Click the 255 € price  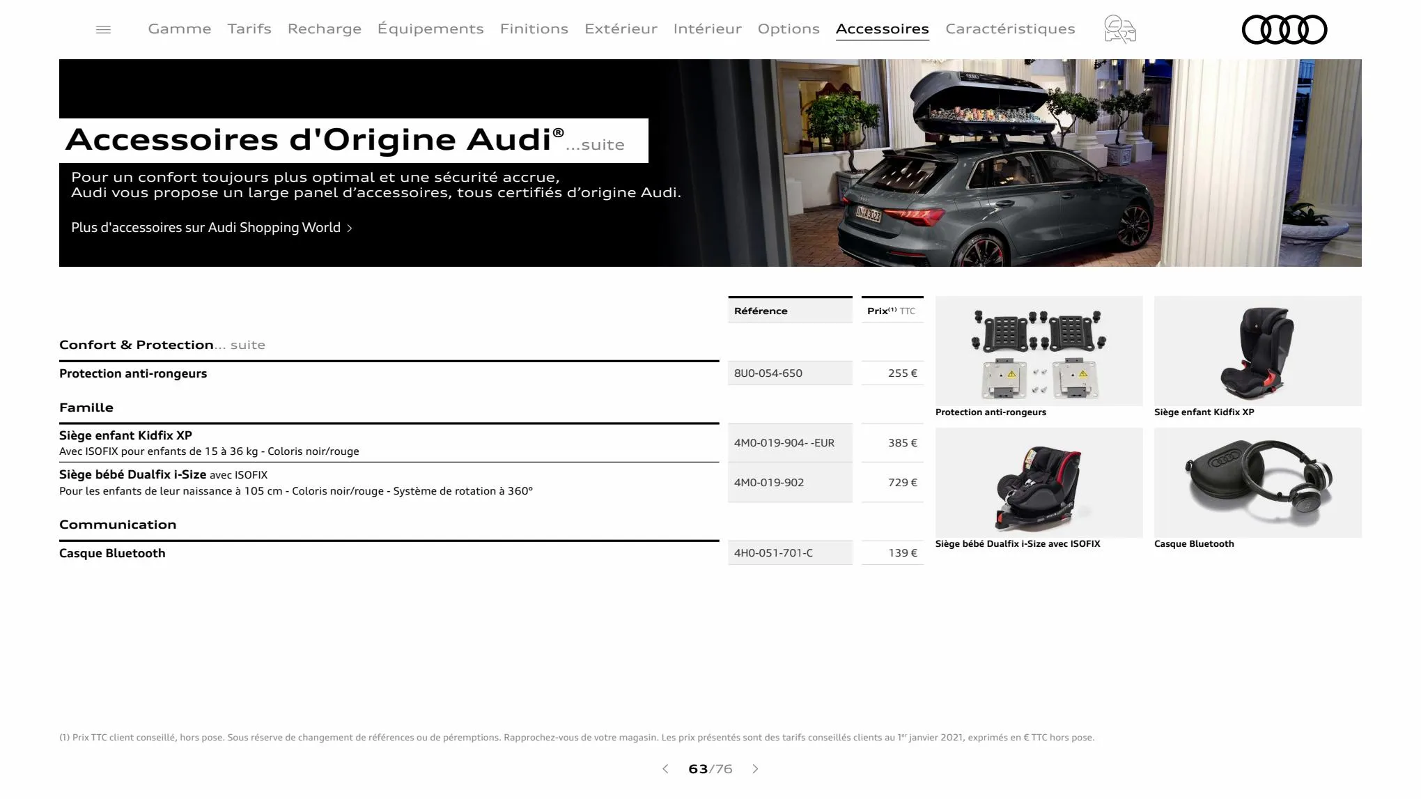[902, 373]
